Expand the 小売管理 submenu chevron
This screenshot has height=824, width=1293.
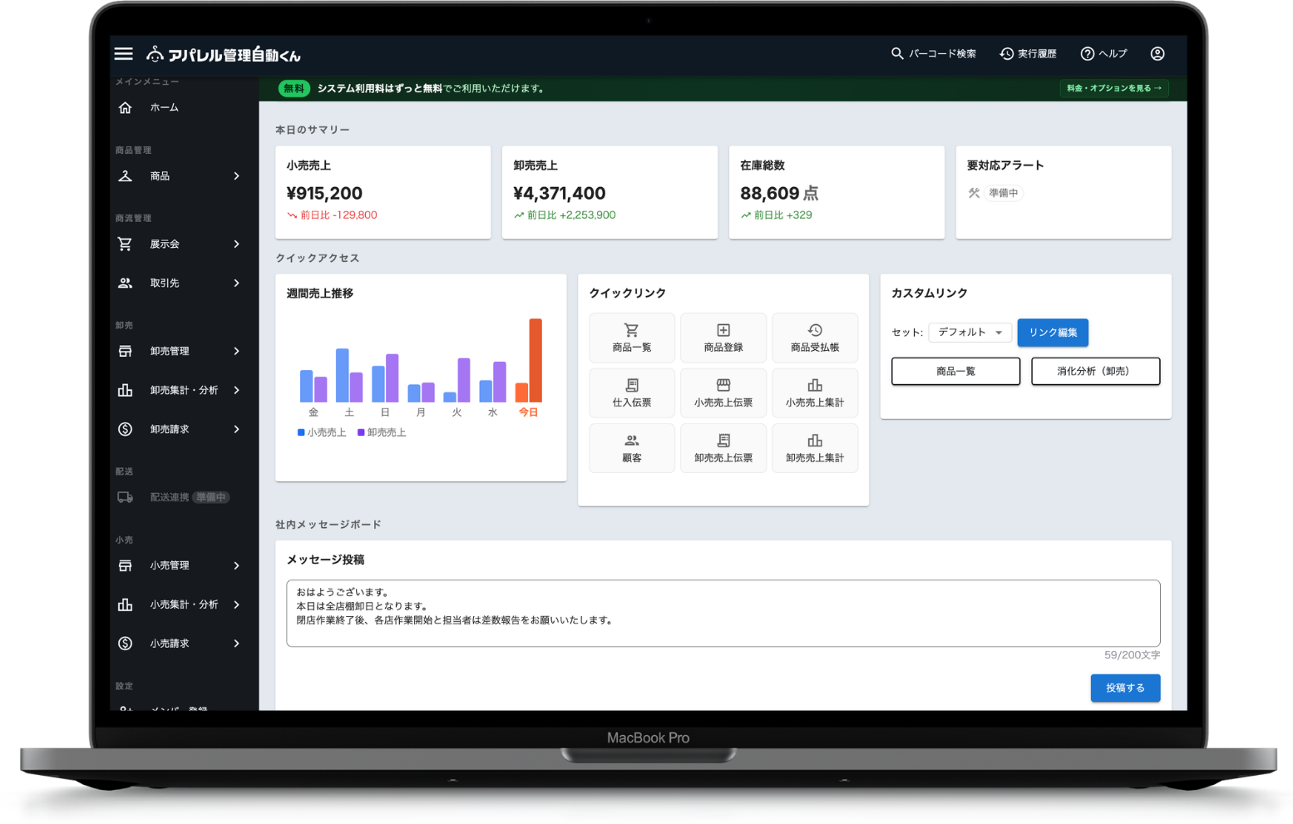tap(237, 566)
